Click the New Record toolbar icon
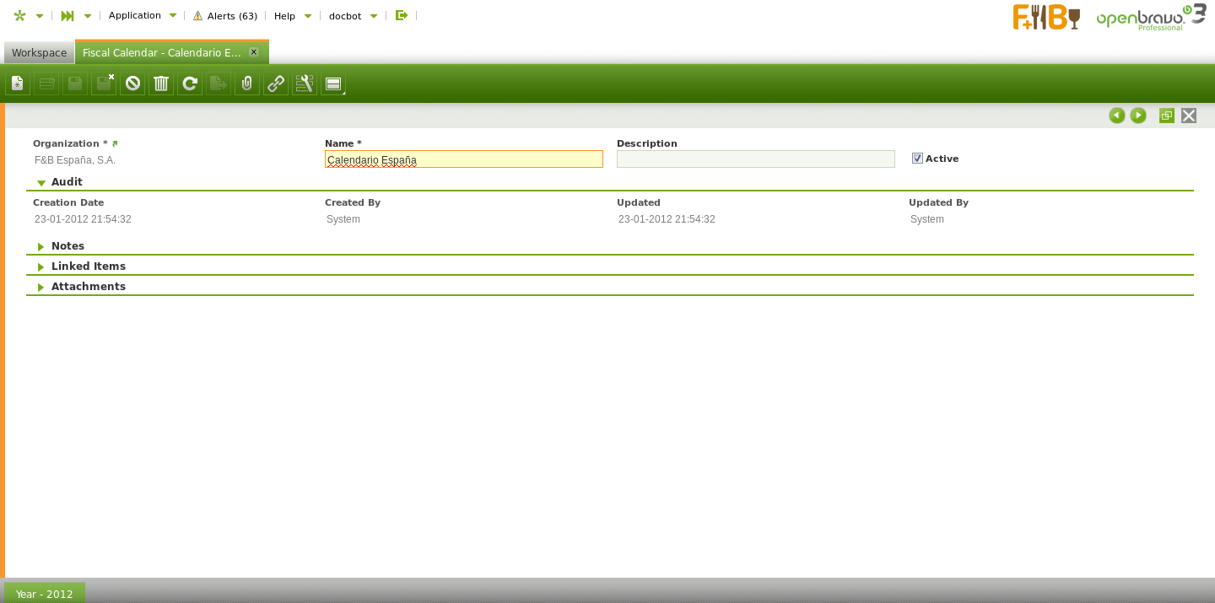 point(18,83)
